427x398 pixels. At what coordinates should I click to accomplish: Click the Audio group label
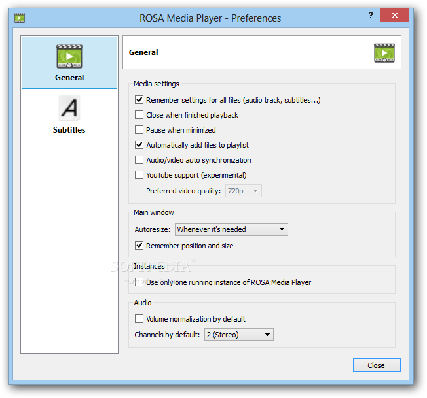(x=143, y=303)
